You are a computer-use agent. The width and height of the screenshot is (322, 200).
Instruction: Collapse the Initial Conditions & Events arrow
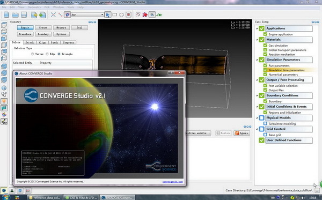coord(257,107)
